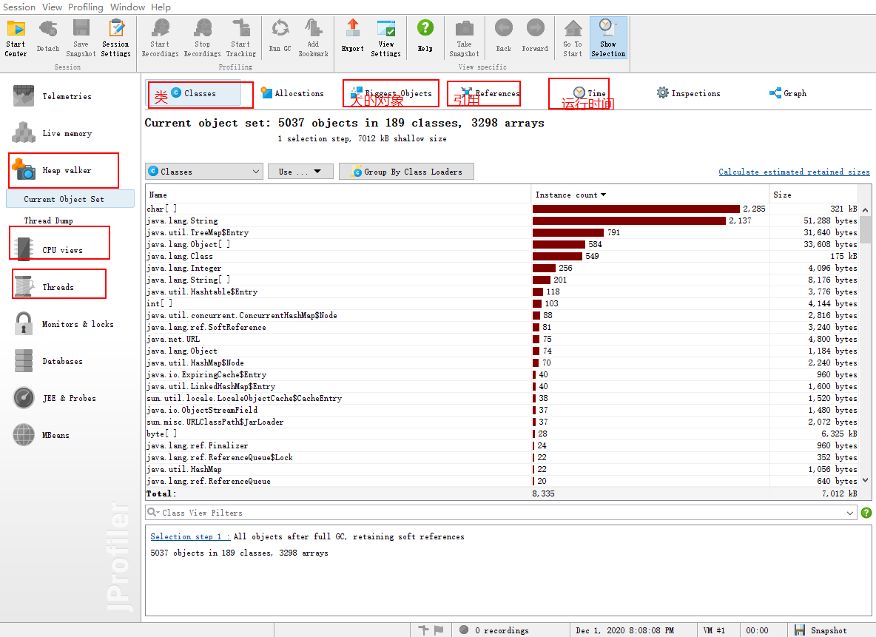Switch to the Classes heap view tab

tap(194, 93)
